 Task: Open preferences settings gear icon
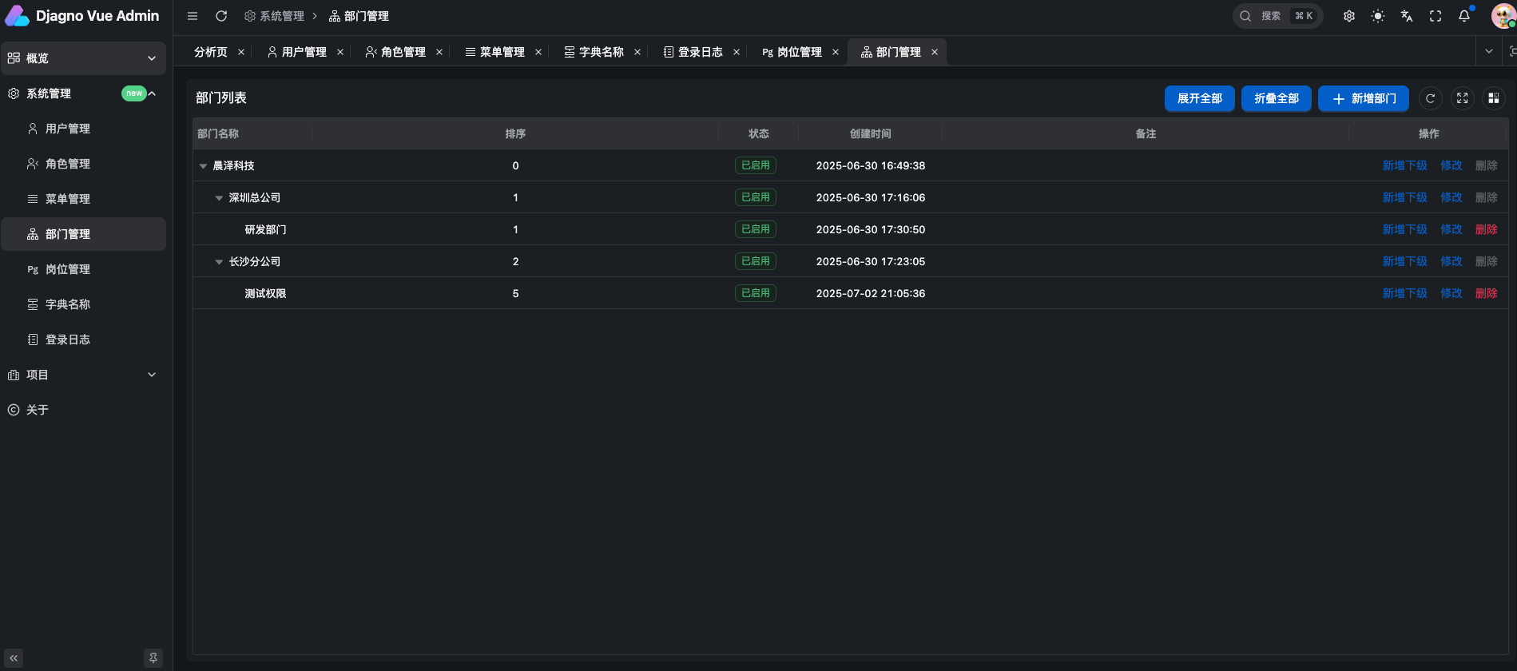point(1349,16)
